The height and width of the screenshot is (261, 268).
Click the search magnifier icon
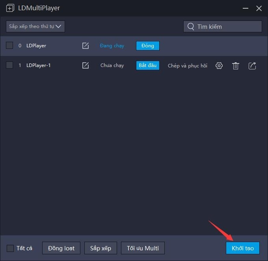[x=191, y=27]
